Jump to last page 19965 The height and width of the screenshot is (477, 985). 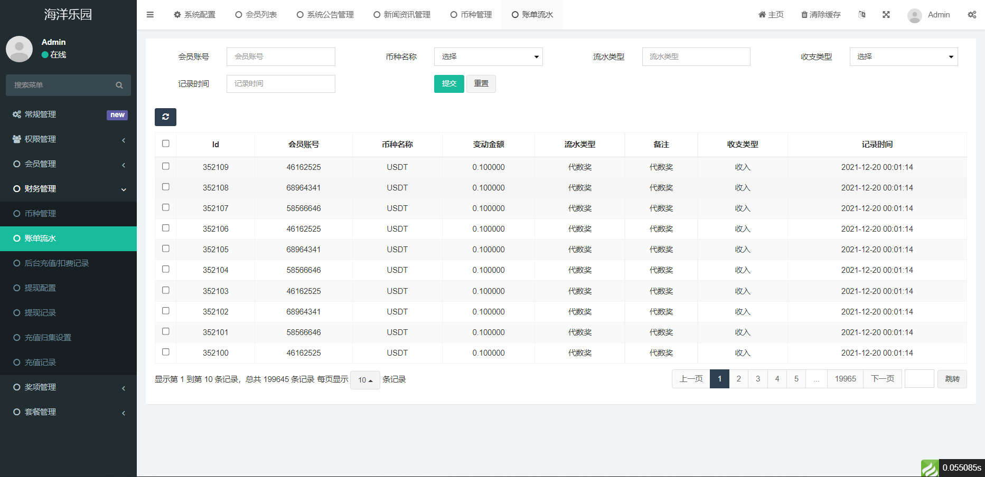tap(846, 379)
